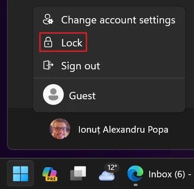
Task: Open Task View from the taskbar
Action: pyautogui.click(x=78, y=173)
